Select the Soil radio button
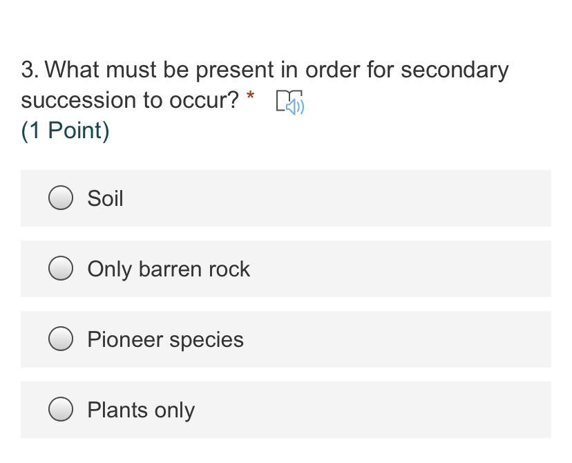The image size is (572, 463). click(x=61, y=198)
